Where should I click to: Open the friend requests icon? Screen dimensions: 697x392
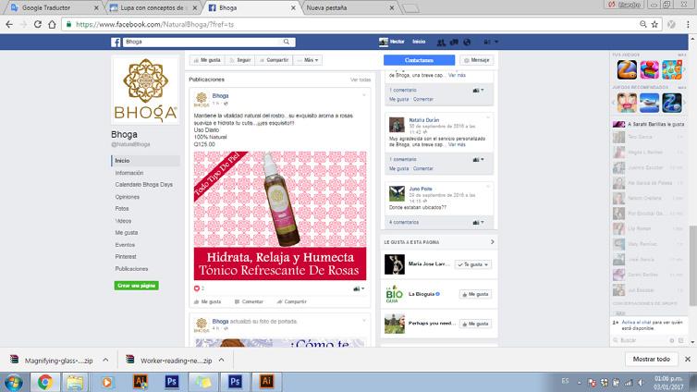tap(441, 43)
